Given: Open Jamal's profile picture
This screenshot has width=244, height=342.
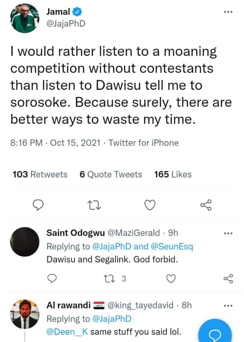Looking at the screenshot, I should pos(24,18).
